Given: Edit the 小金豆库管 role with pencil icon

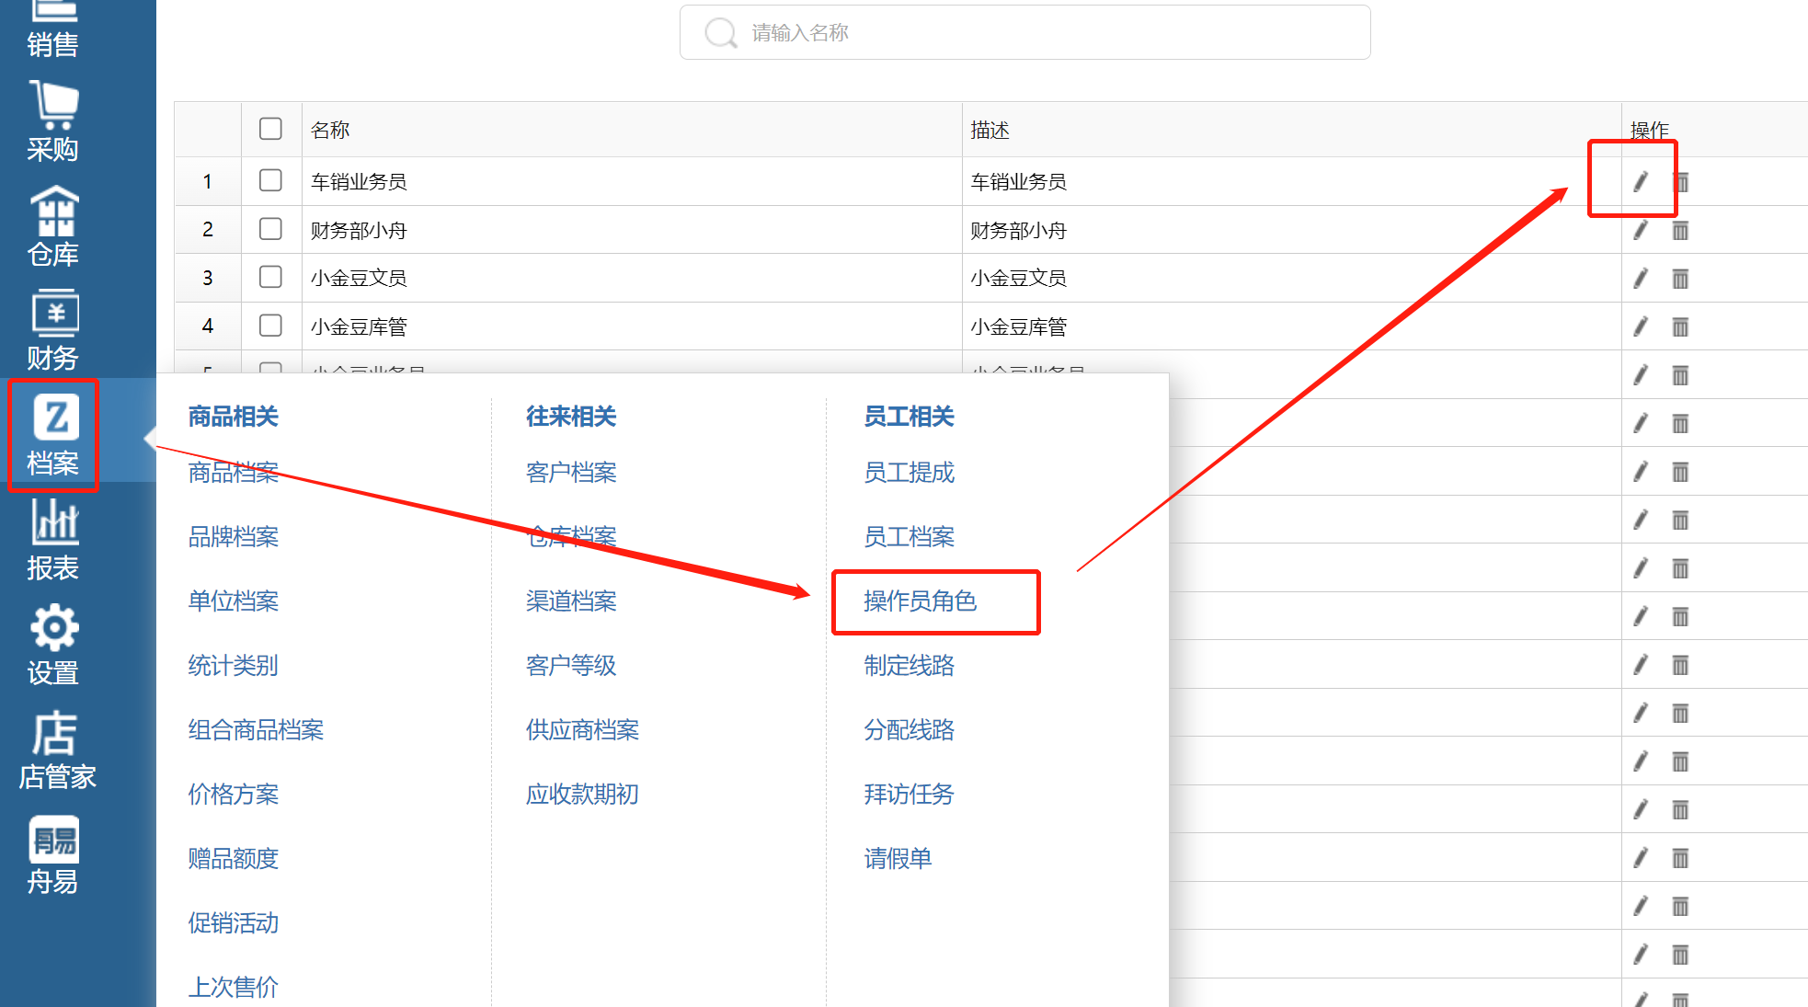Looking at the screenshot, I should [1640, 326].
